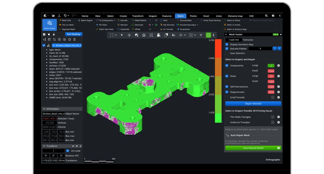Open the help question mark icon
This screenshot has width=324, height=174.
(x=273, y=16)
